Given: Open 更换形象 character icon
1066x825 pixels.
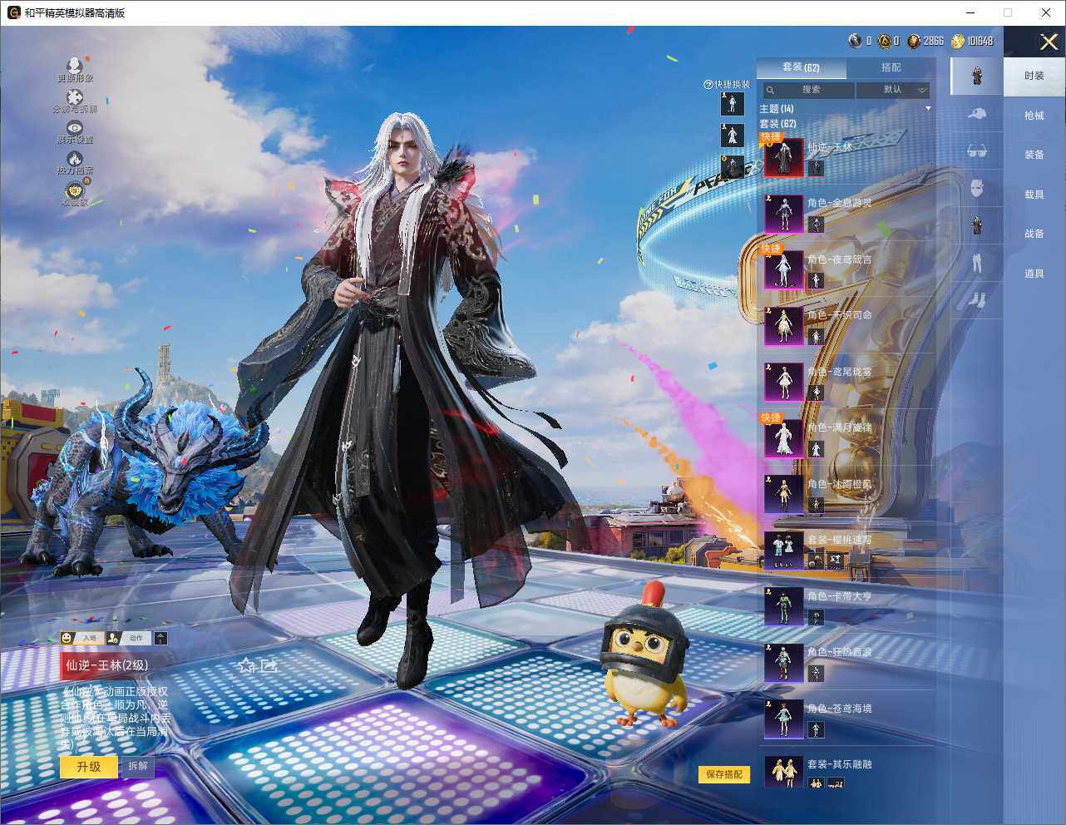Looking at the screenshot, I should 75,66.
